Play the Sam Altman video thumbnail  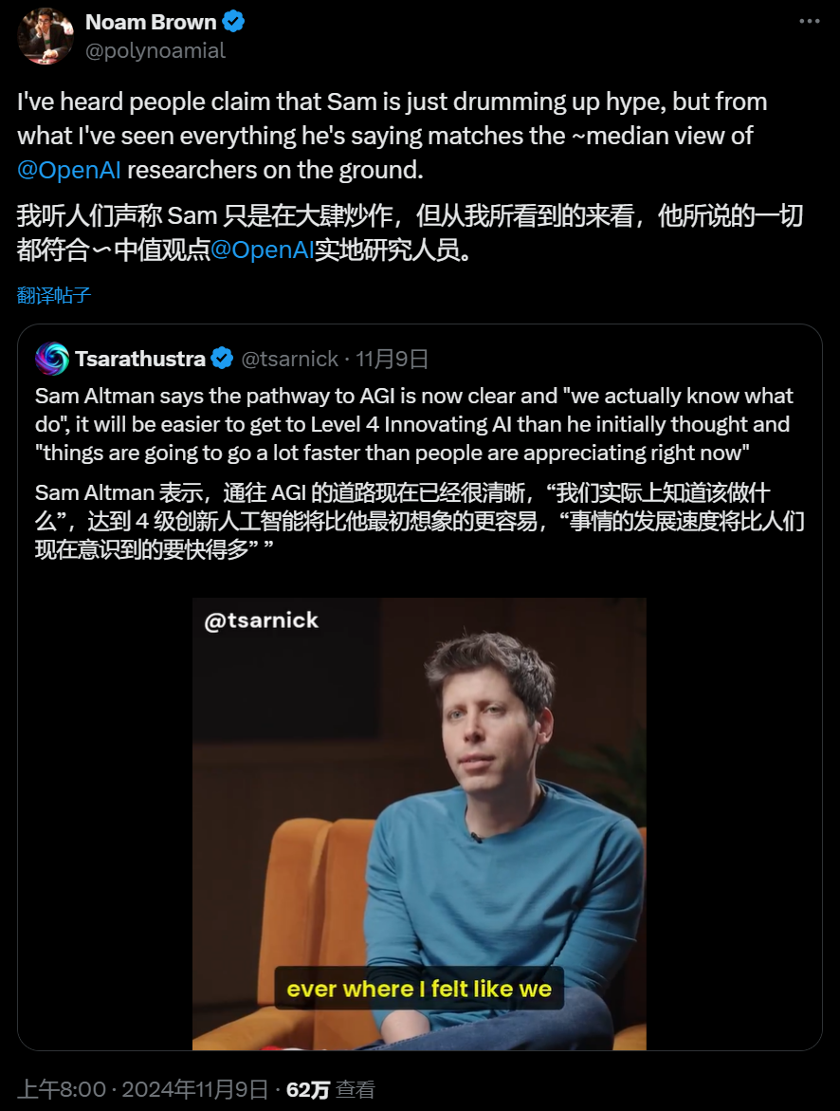[419, 824]
